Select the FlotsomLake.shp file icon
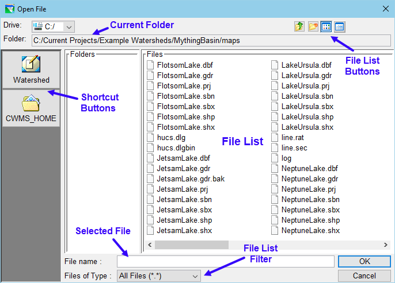Screen dimensions: 395x283 click(x=151, y=117)
